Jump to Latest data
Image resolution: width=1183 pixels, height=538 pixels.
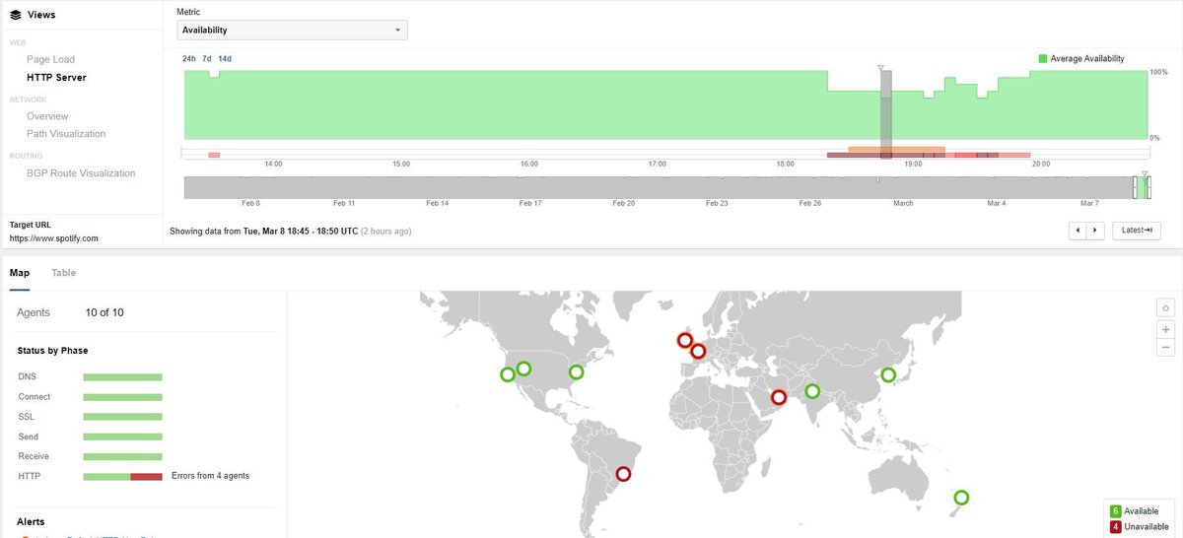1137,231
